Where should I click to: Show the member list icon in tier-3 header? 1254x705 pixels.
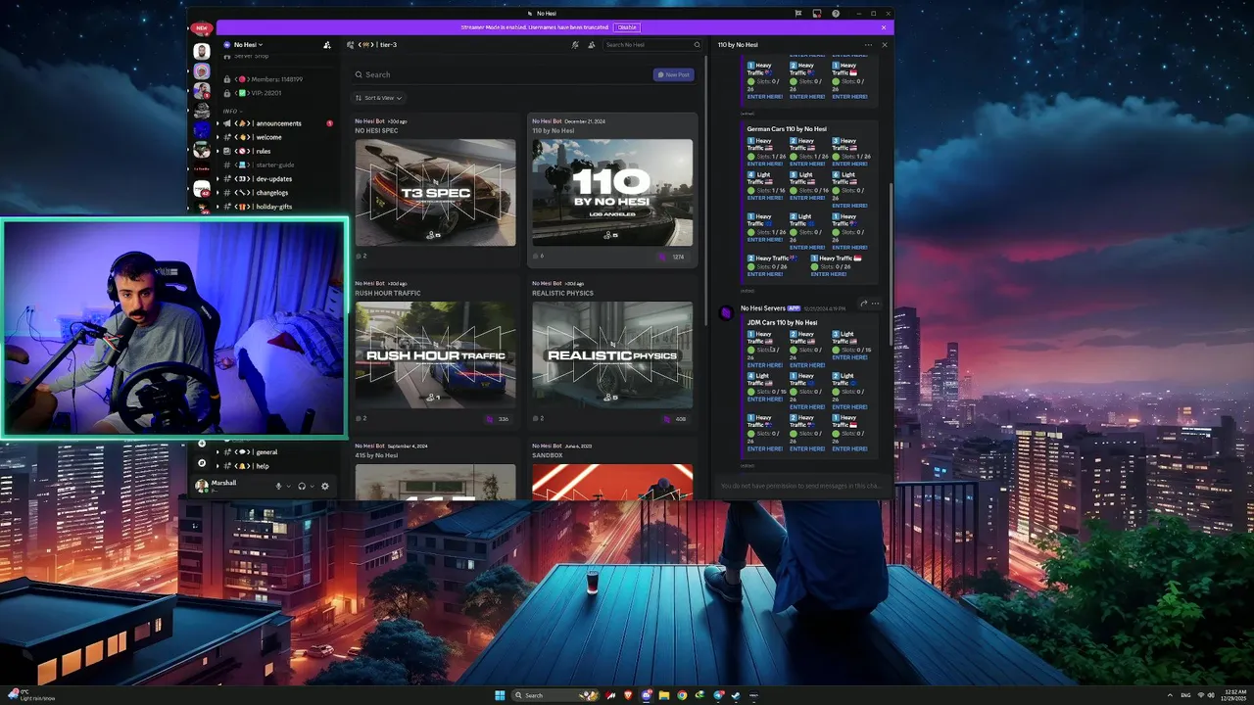(592, 45)
